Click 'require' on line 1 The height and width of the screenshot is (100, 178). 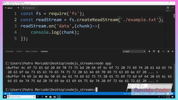(x=58, y=14)
